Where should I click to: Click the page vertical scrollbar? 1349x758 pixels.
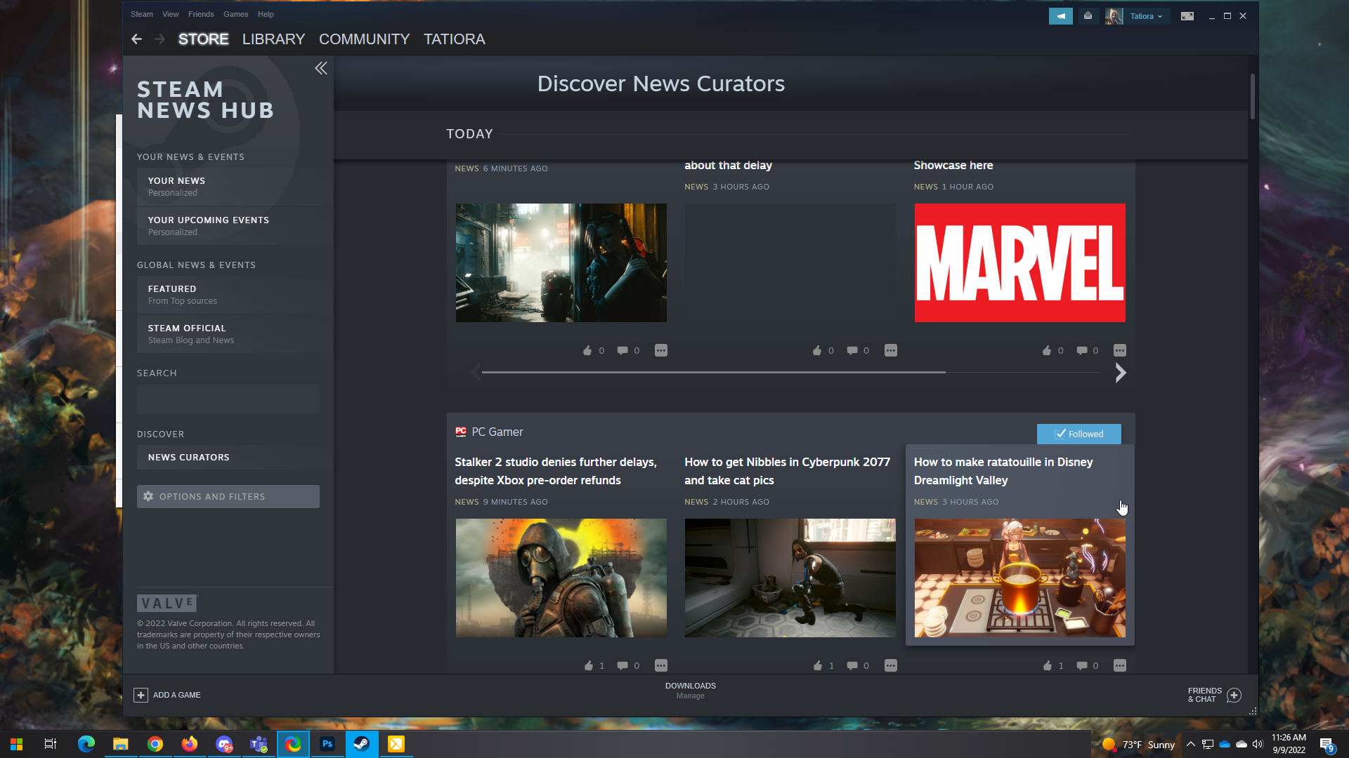(1252, 96)
